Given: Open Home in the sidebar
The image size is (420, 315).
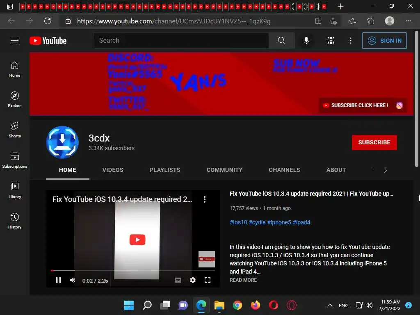Looking at the screenshot, I should click(15, 69).
